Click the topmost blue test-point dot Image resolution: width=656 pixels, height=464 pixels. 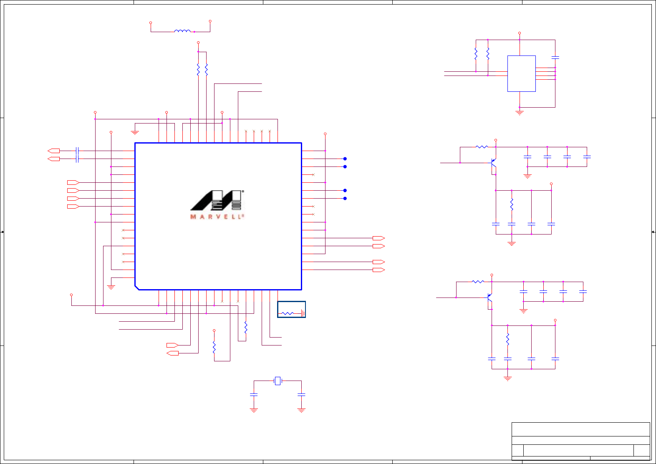pyautogui.click(x=345, y=159)
